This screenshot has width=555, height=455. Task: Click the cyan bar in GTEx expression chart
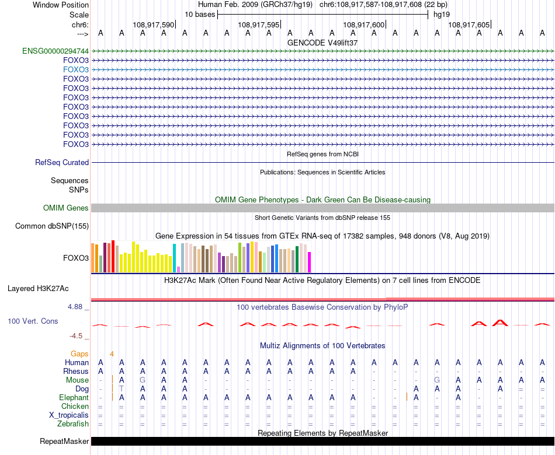[174, 258]
